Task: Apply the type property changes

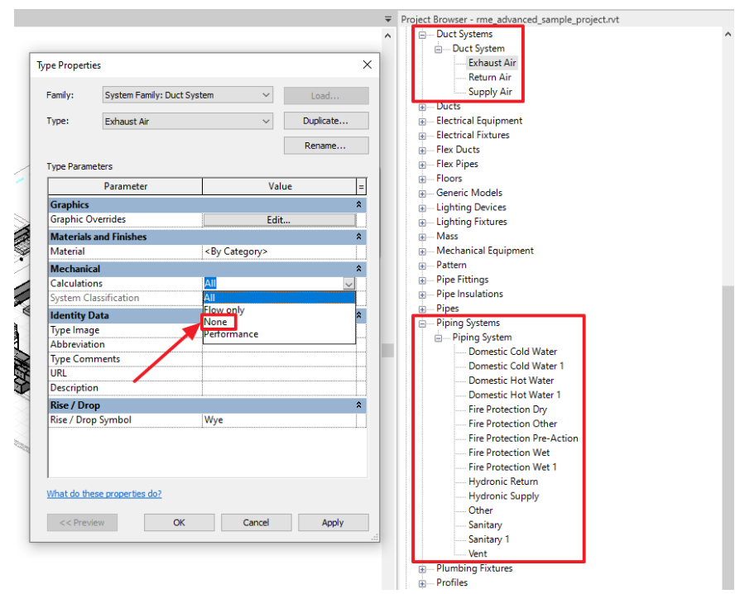Action: (x=333, y=522)
